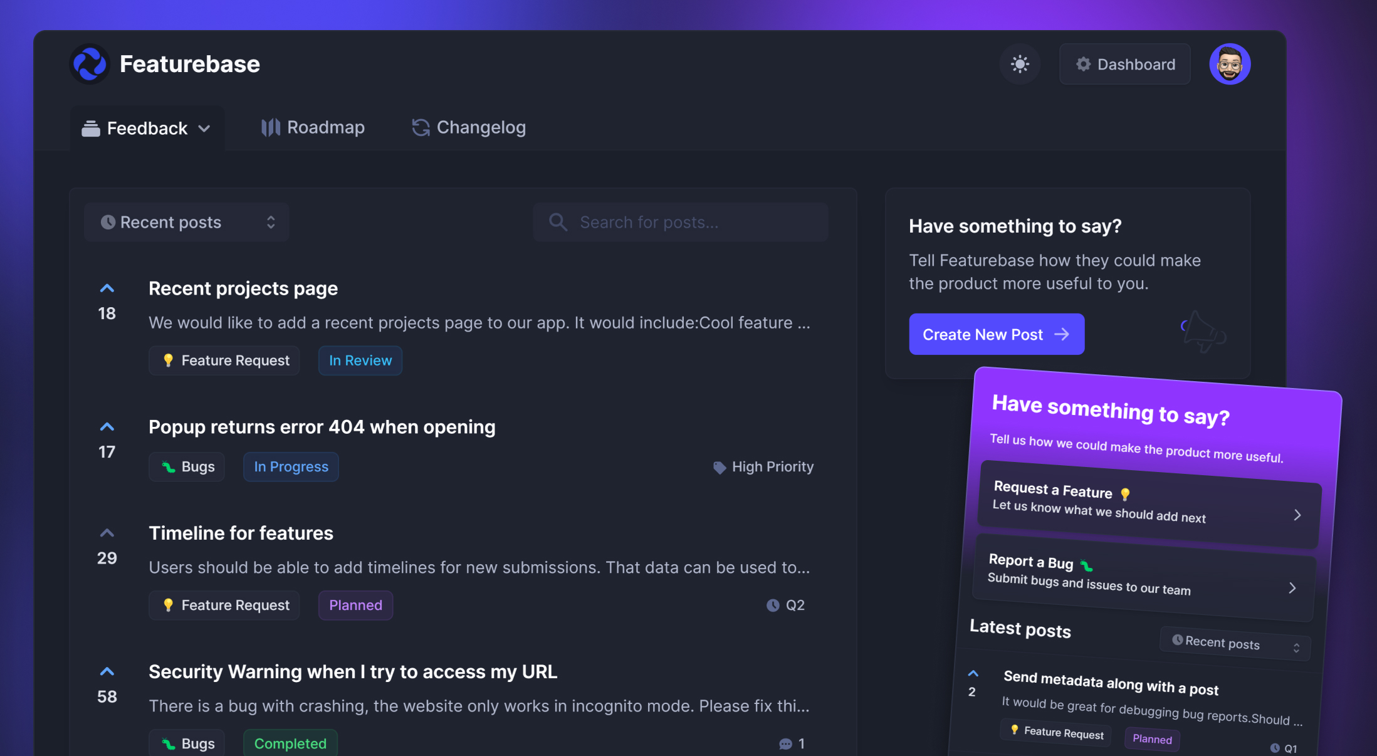Upvote the Popup returns error 404 post
The image size is (1377, 756).
107,426
